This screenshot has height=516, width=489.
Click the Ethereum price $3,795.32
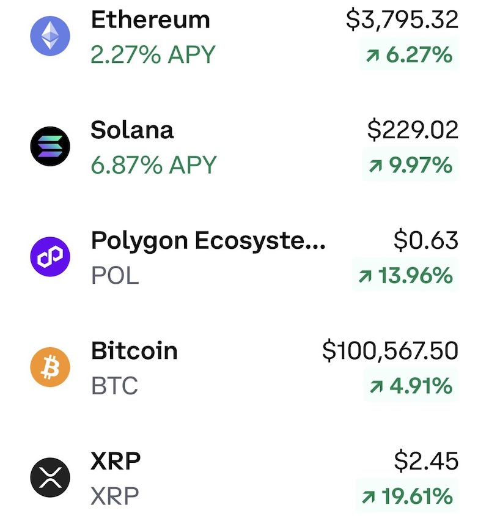point(402,20)
